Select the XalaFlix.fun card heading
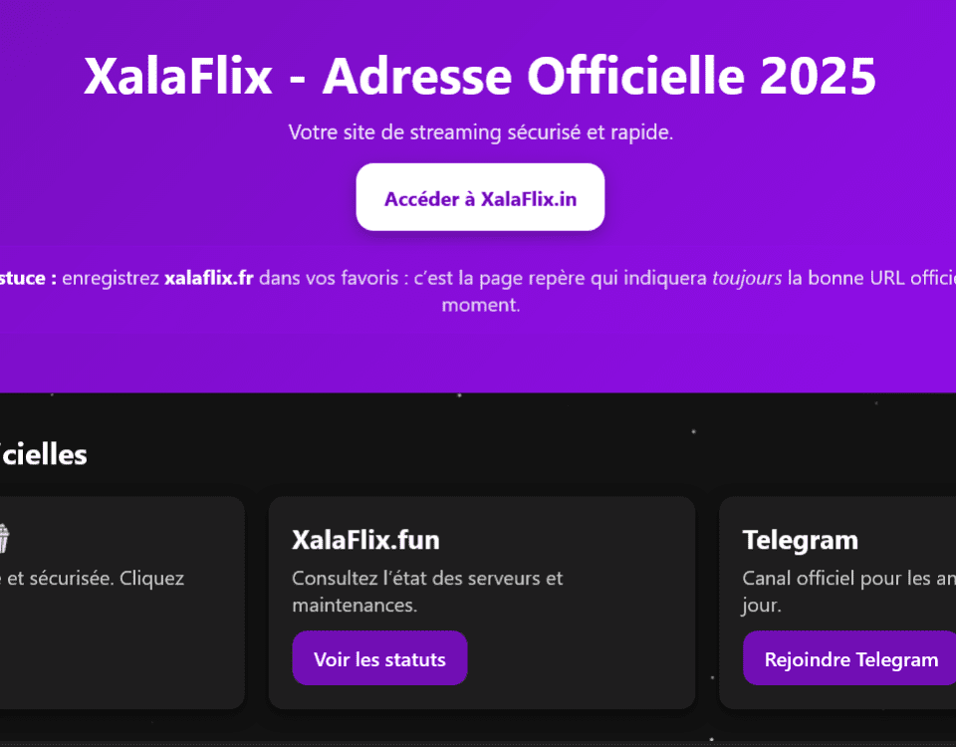This screenshot has height=747, width=956. 367,539
